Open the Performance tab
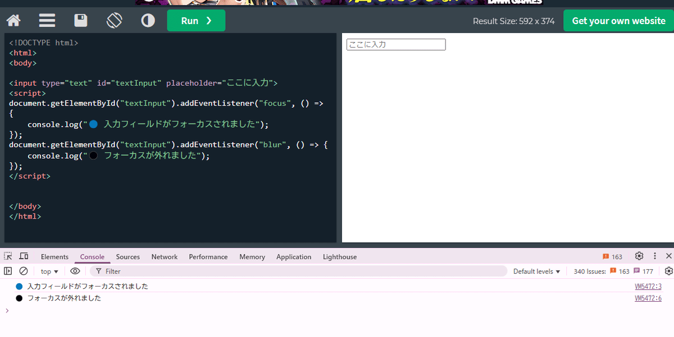674x337 pixels. [208, 257]
